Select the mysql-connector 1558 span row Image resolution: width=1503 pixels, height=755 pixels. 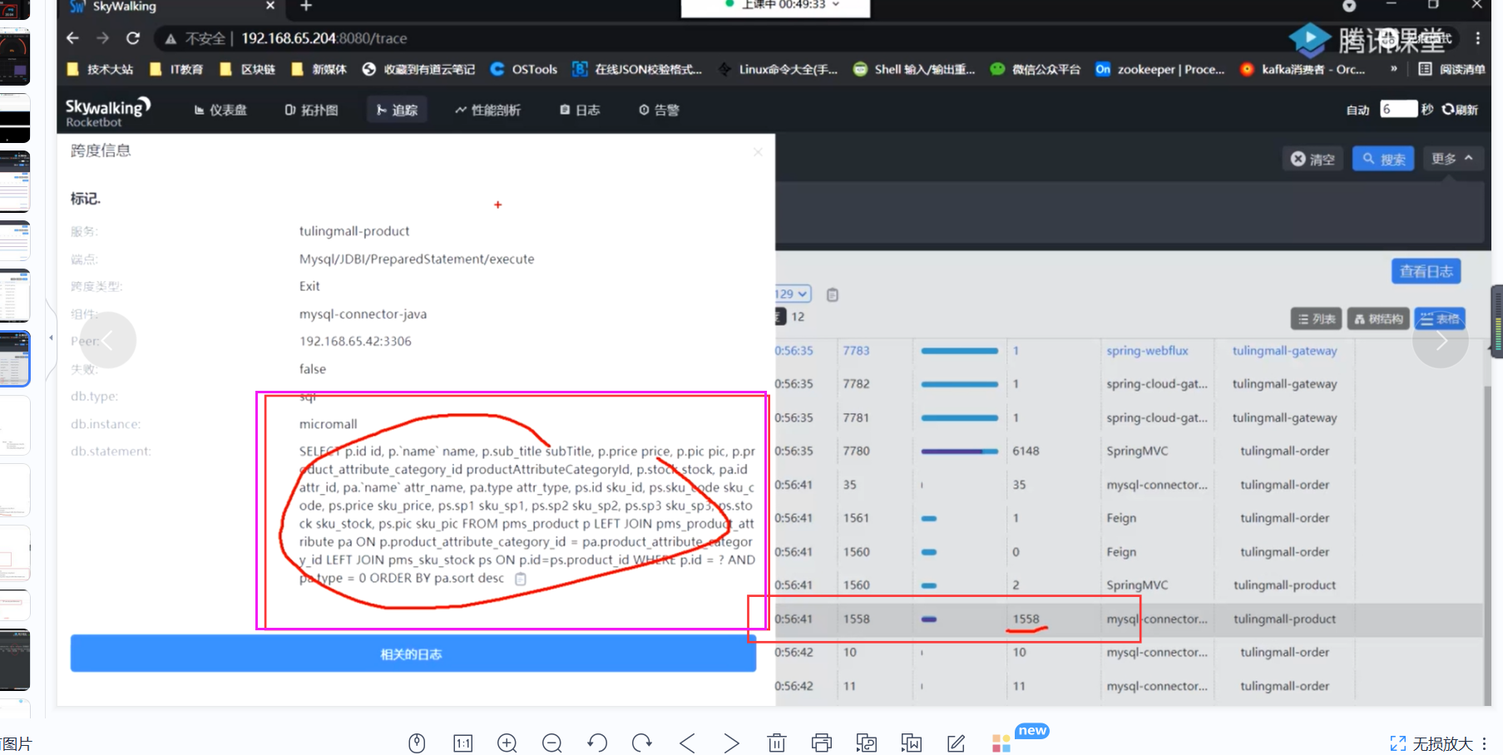[x=1128, y=619]
